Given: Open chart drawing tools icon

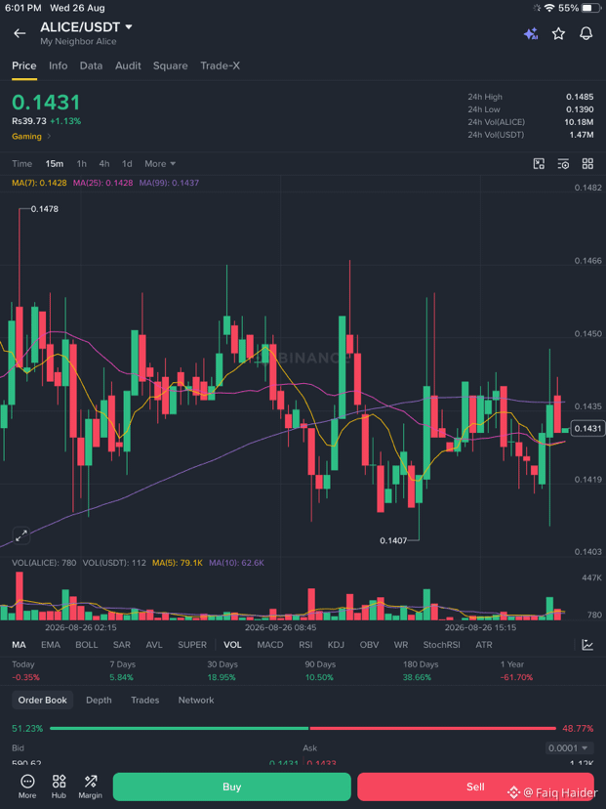Looking at the screenshot, I should coord(539,164).
